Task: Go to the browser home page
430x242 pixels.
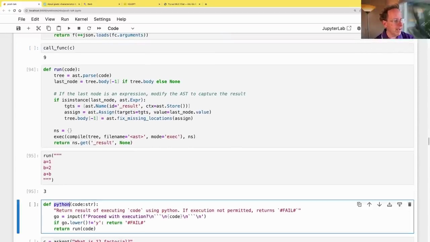Action: 20,10
